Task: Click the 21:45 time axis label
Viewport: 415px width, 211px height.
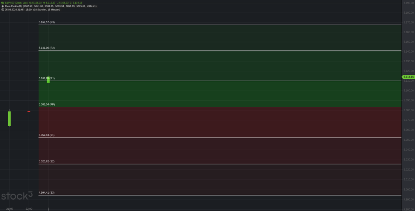Action: click(9, 209)
